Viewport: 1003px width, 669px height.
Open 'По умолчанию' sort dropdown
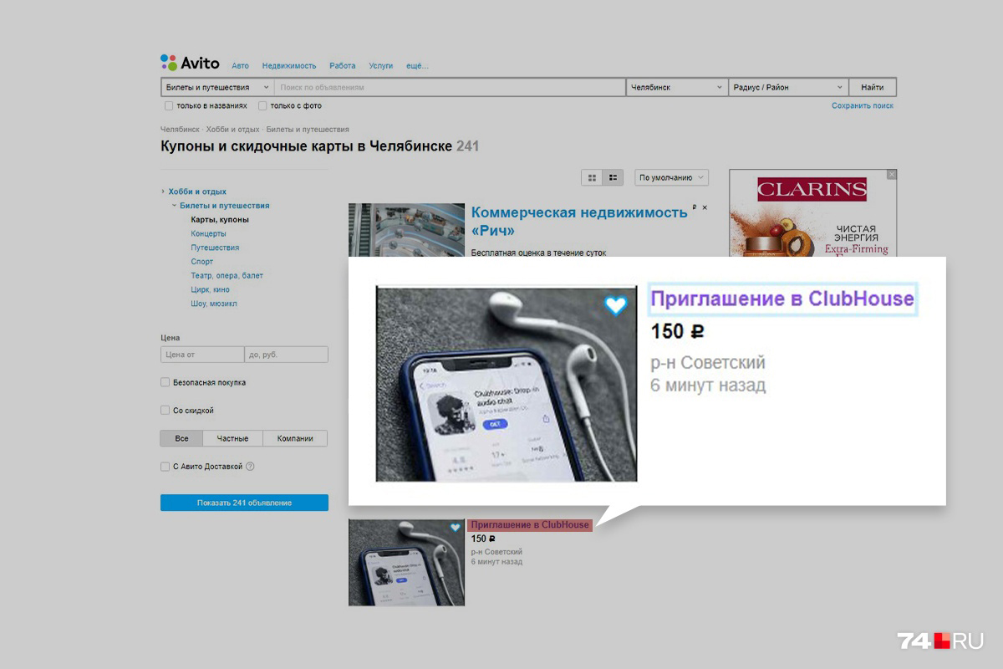click(671, 177)
